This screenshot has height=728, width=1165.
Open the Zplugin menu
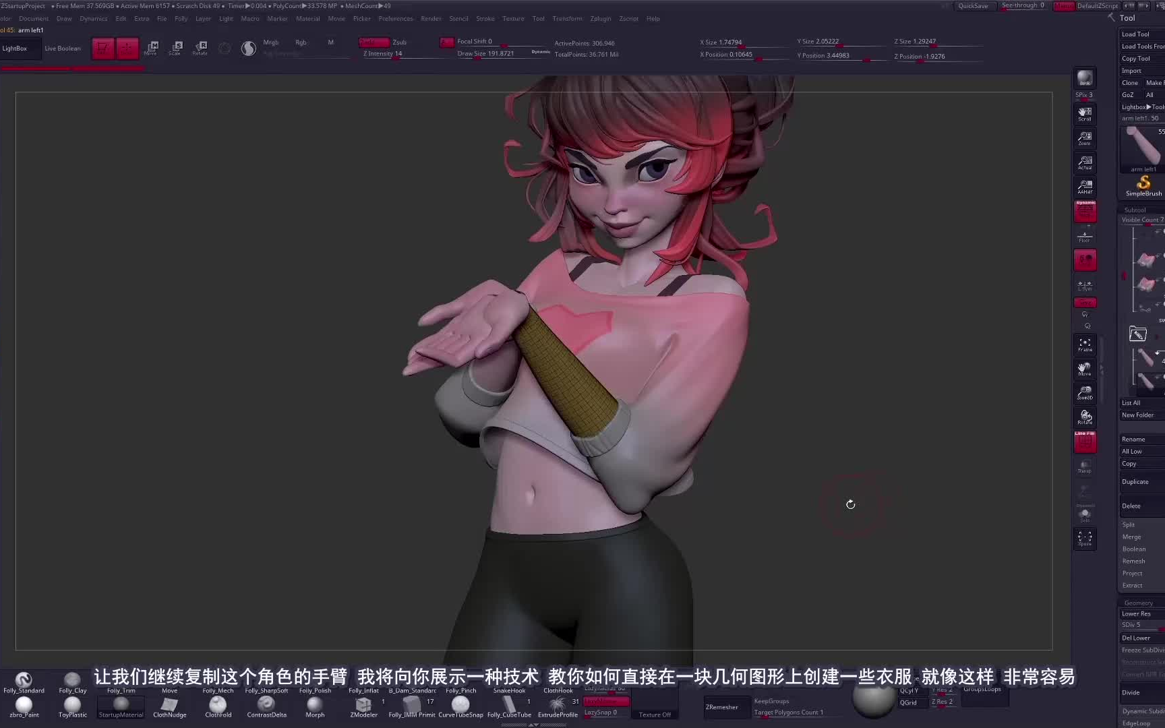pos(601,18)
